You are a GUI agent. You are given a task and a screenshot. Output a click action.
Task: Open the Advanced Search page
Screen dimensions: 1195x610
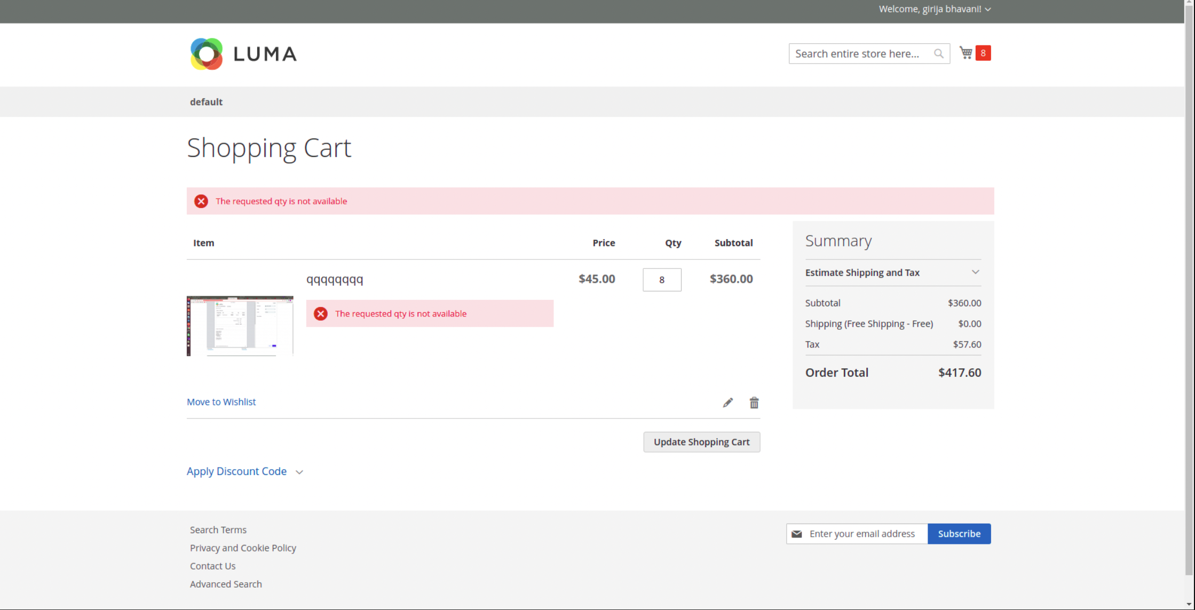[x=226, y=584]
